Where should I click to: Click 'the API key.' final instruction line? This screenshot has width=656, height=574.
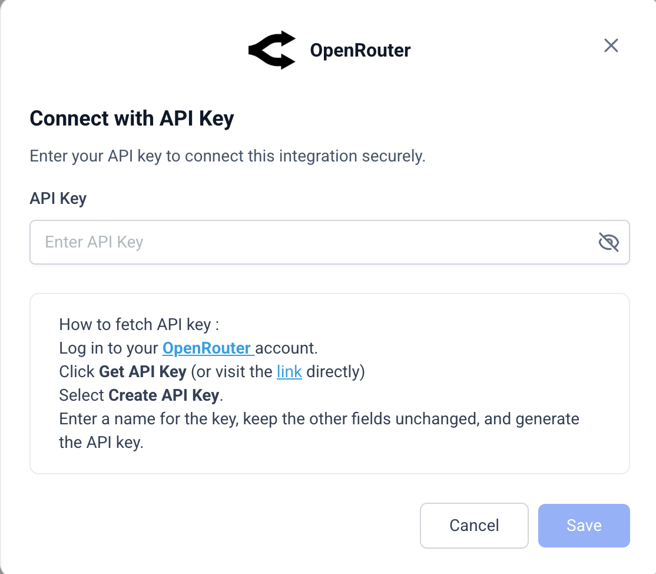(x=101, y=443)
